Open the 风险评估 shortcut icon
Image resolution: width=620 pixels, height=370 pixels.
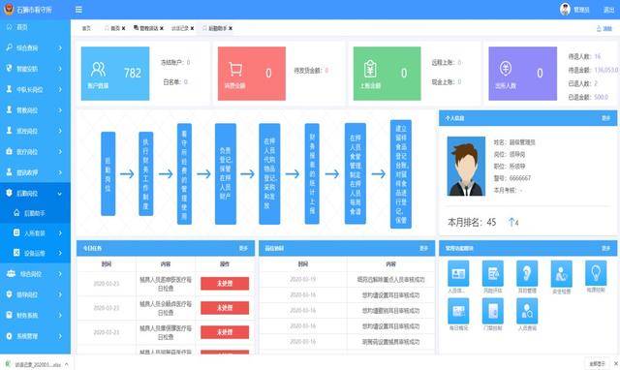493,273
